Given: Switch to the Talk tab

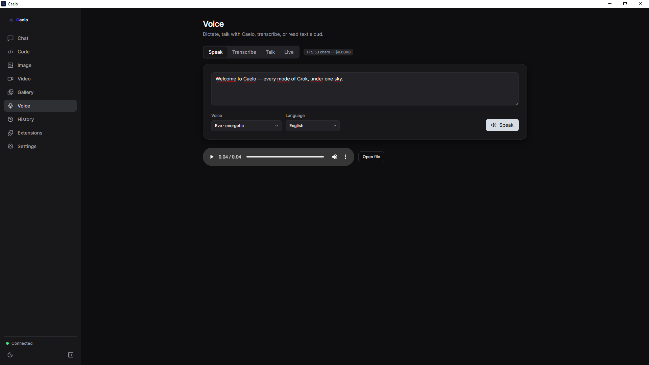Looking at the screenshot, I should [270, 52].
